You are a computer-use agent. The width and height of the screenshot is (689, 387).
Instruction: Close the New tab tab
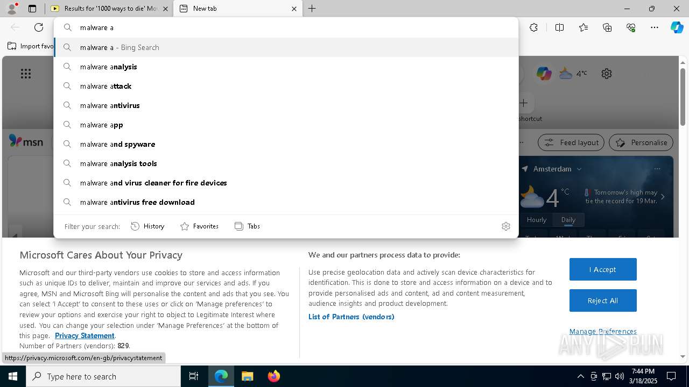click(294, 9)
